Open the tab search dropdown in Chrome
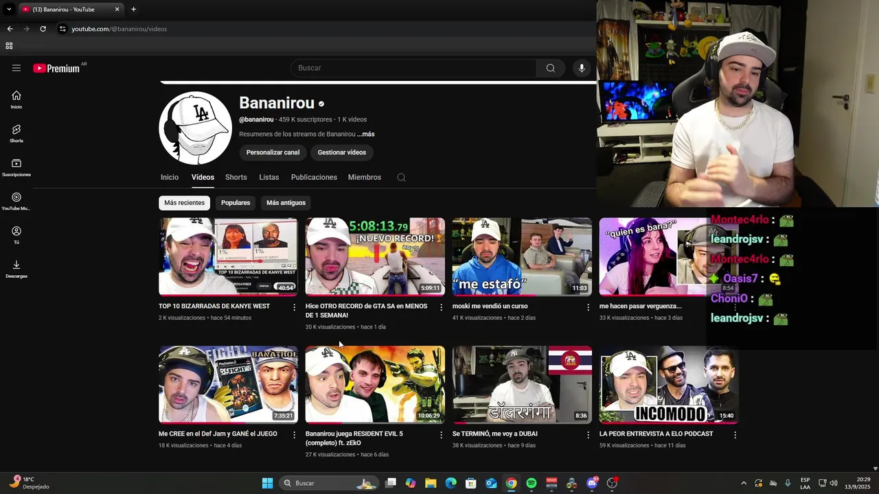 (x=8, y=10)
